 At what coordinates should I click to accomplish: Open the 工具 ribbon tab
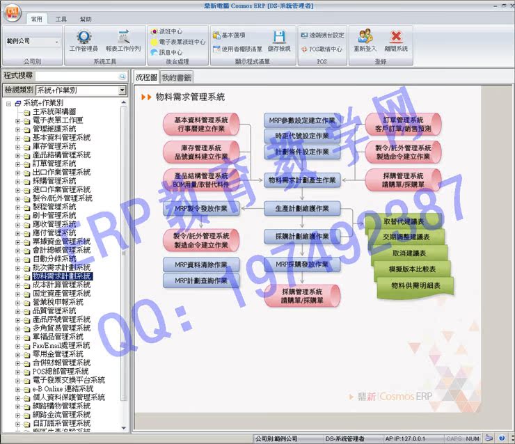[x=61, y=19]
